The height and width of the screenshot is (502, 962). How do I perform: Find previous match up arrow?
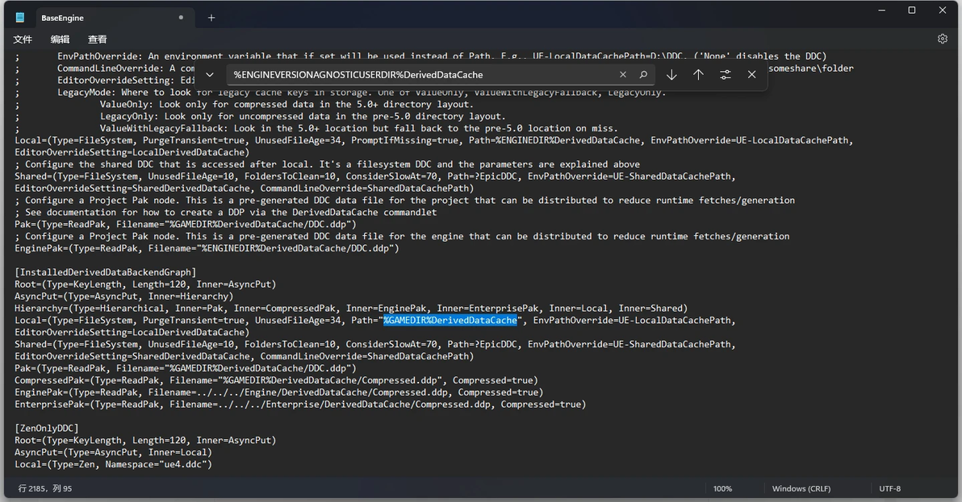[698, 75]
